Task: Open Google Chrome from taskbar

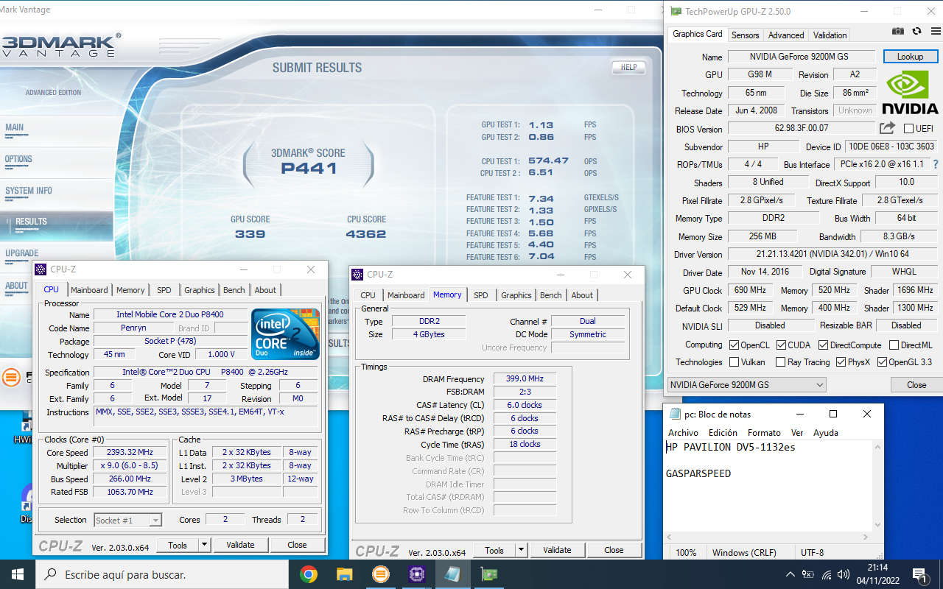Action: pyautogui.click(x=309, y=574)
